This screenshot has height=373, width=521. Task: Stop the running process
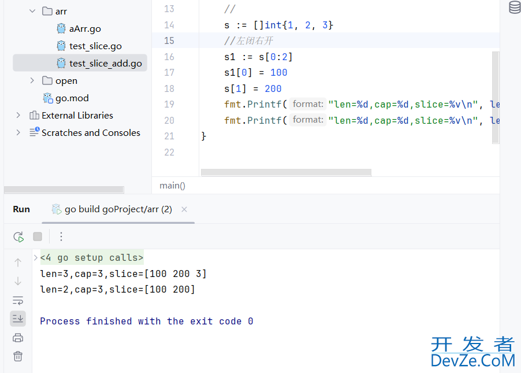point(38,237)
